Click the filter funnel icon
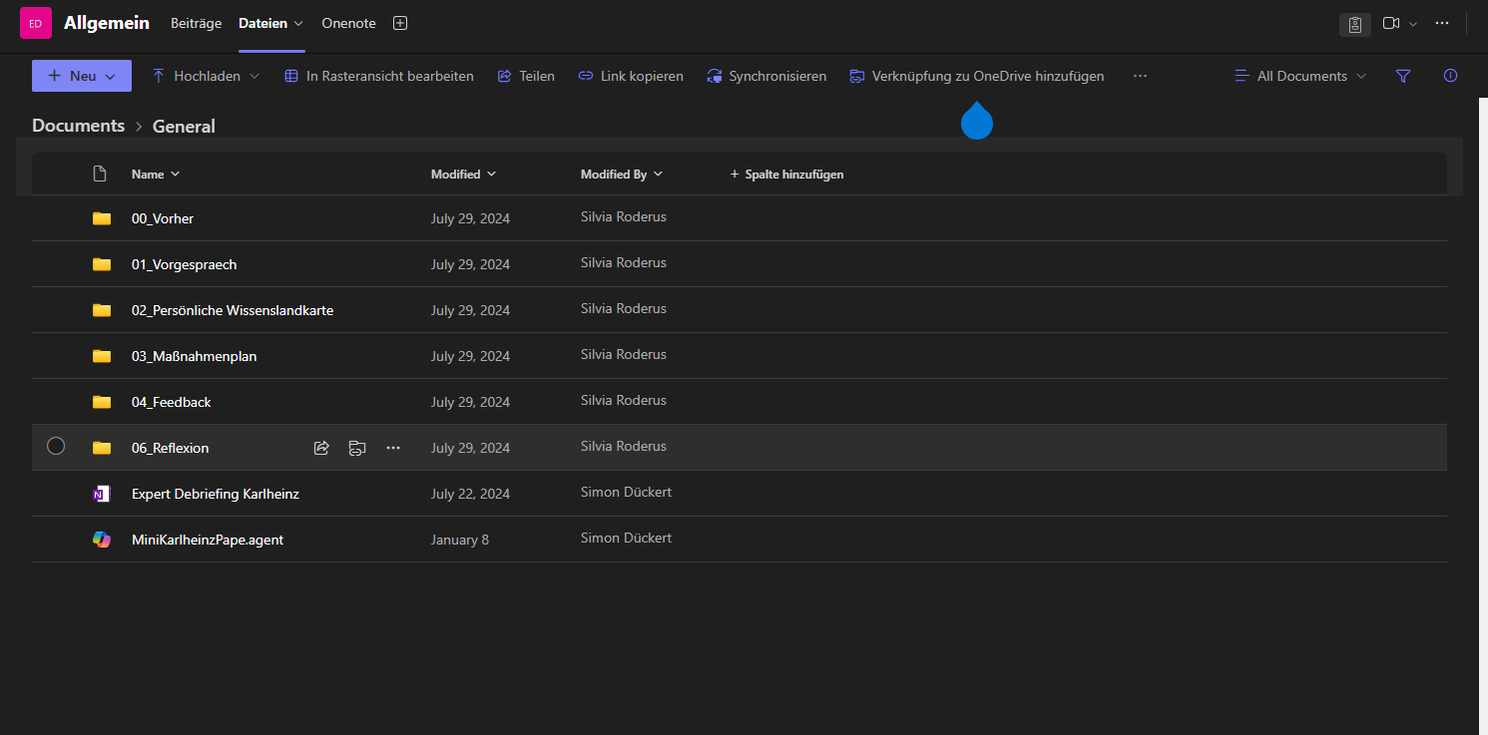This screenshot has width=1488, height=735. click(1403, 76)
